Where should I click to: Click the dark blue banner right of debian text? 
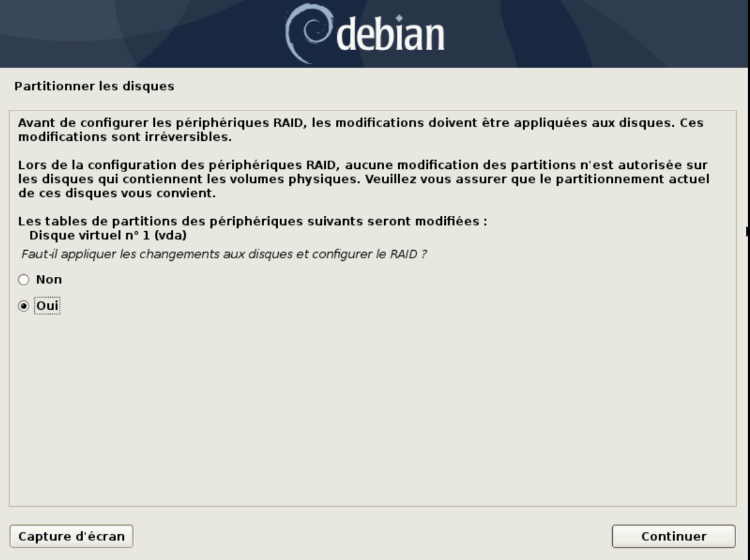[598, 34]
